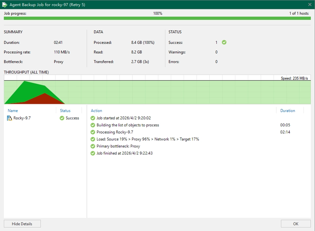Click the Warnings count 0

(x=216, y=52)
